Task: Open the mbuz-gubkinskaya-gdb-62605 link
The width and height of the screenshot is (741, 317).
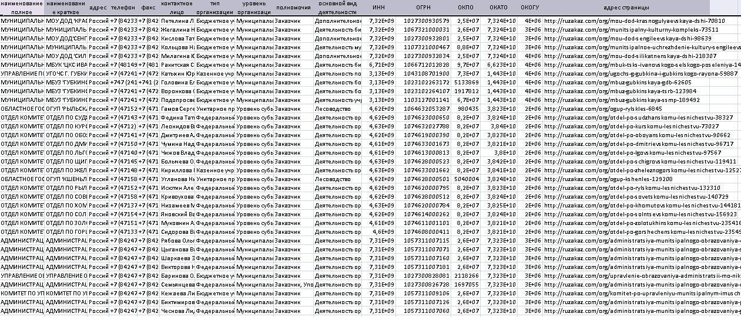Action: (x=617, y=82)
